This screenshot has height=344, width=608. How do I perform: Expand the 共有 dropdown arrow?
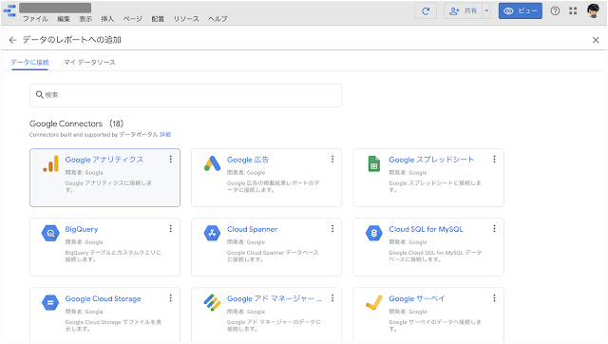coord(486,10)
